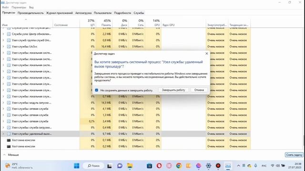Screen dimensions: 305x171
Task: Select the row text "Узел службы: удаленный вызо..."
Action: [x=32, y=134]
